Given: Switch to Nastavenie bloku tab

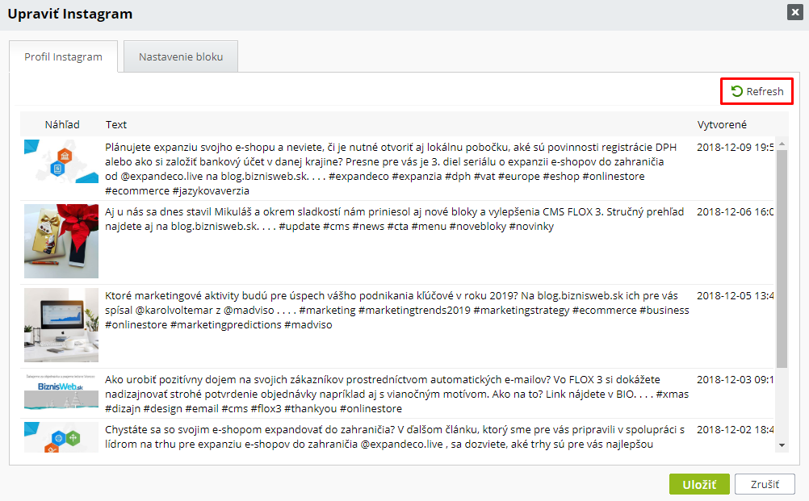Looking at the screenshot, I should point(181,56).
